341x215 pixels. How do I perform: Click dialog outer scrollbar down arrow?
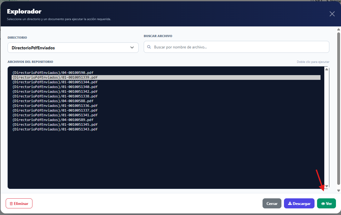(x=338, y=191)
